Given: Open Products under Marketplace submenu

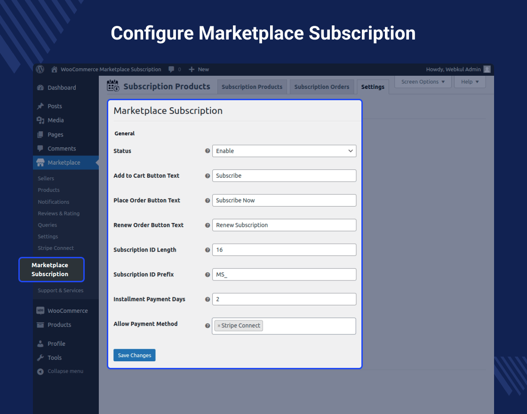Looking at the screenshot, I should [x=48, y=190].
